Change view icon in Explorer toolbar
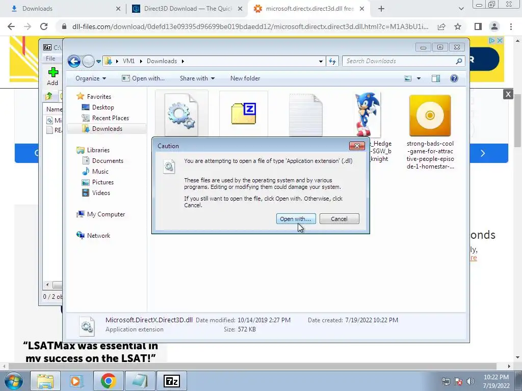Viewport: 522px width, 391px height. coord(408,78)
